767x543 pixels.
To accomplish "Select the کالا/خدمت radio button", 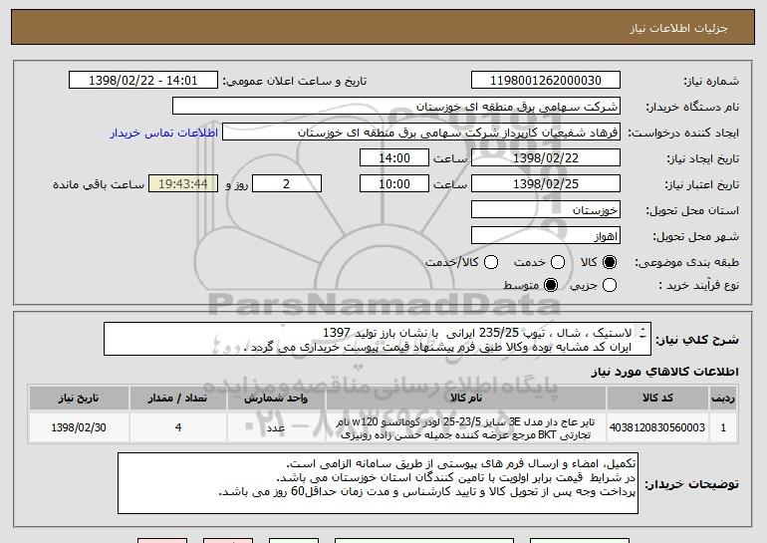I will point(491,262).
